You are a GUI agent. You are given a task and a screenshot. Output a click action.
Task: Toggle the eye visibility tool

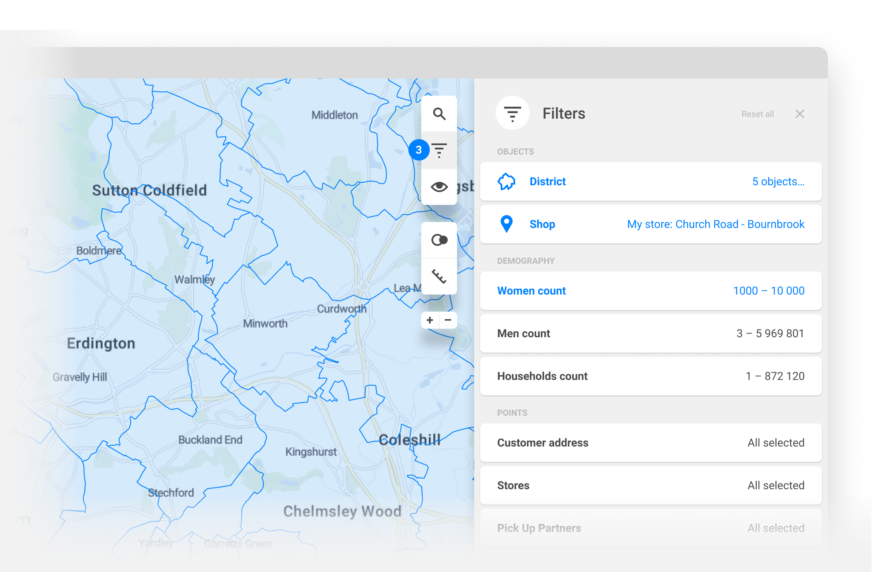pyautogui.click(x=439, y=187)
